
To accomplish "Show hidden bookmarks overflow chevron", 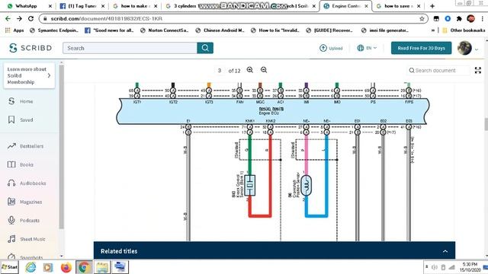I will [x=433, y=30].
